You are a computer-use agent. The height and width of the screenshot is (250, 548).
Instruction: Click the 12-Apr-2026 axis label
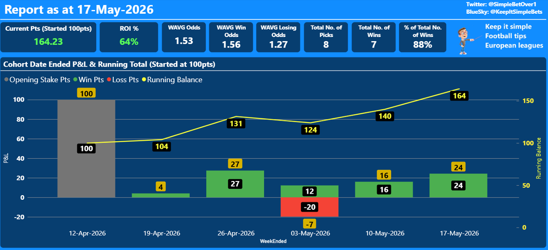86,233
